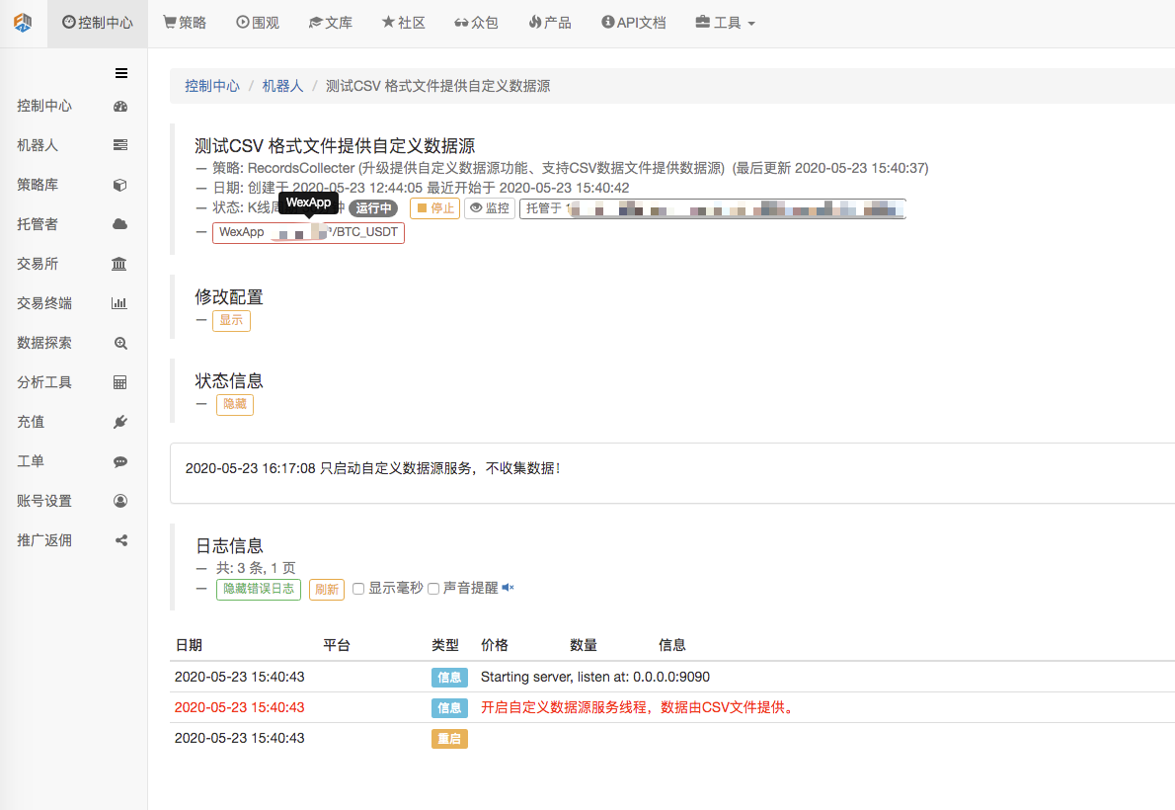Click the dashboard icon beside 控制中心

[120, 107]
